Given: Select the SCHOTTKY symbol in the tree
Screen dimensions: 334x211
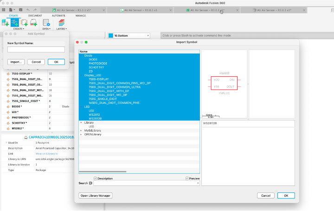Looking at the screenshot, I should (96, 67).
